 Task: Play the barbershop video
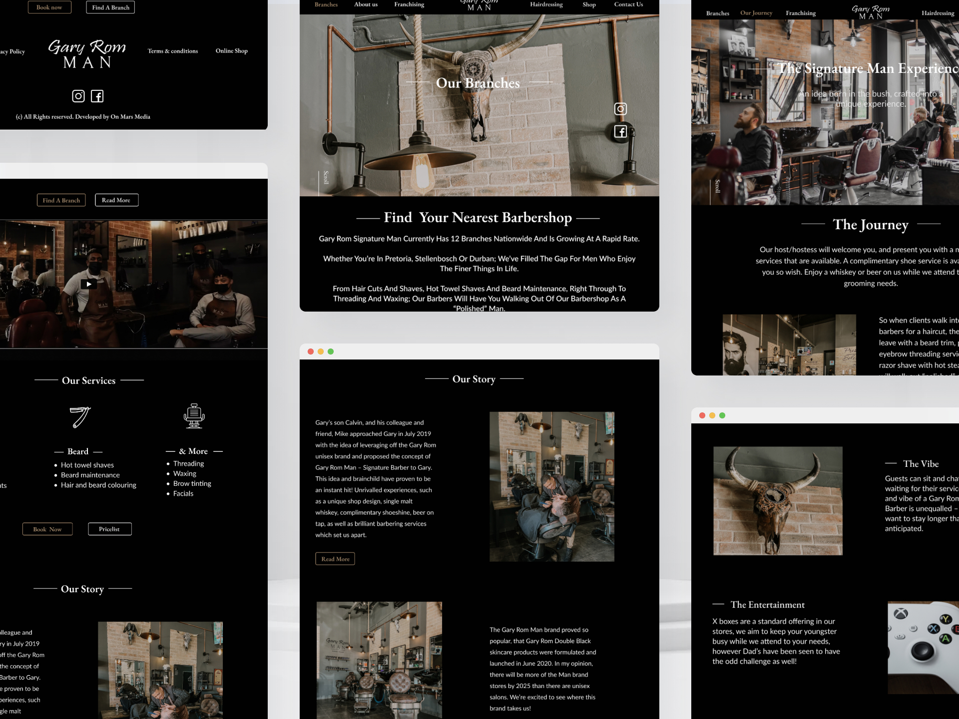(x=89, y=284)
